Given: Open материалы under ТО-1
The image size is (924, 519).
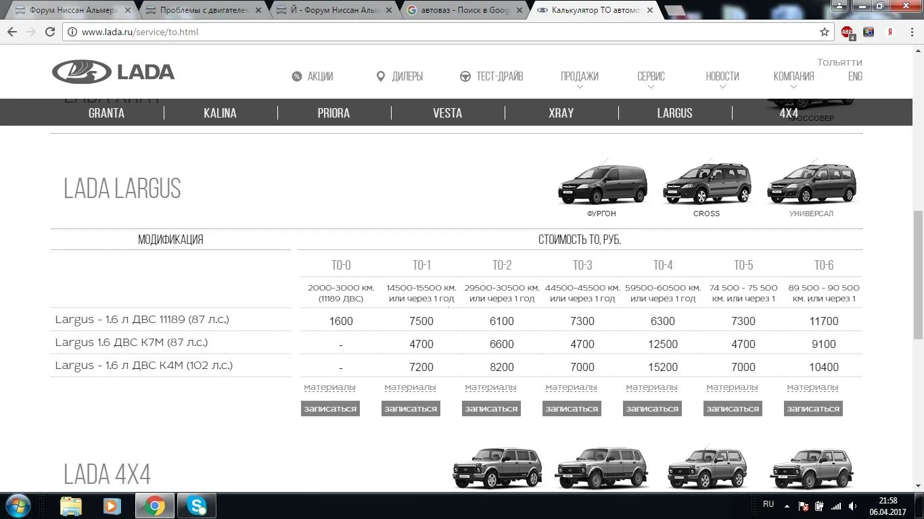Looking at the screenshot, I should click(410, 387).
